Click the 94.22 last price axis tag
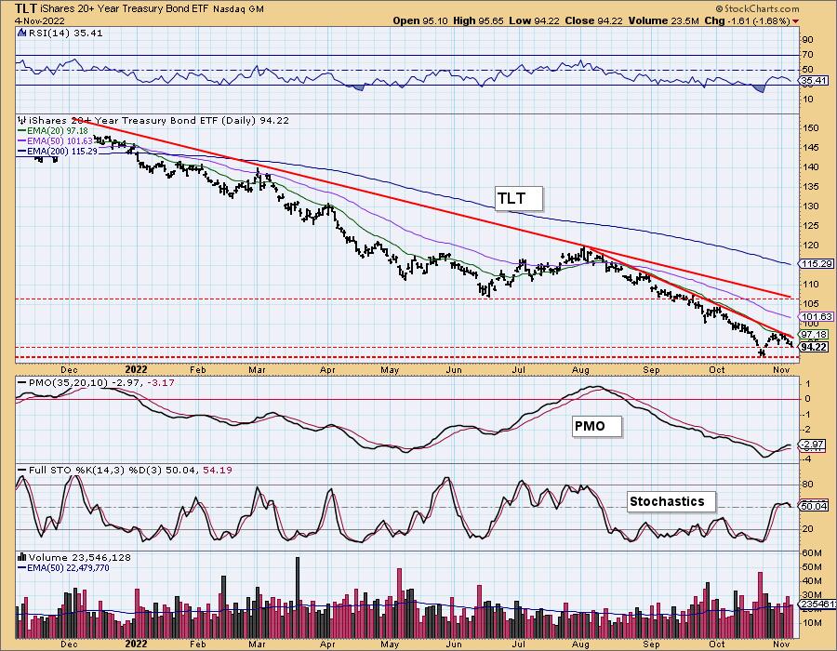This screenshot has width=837, height=651. coord(815,347)
